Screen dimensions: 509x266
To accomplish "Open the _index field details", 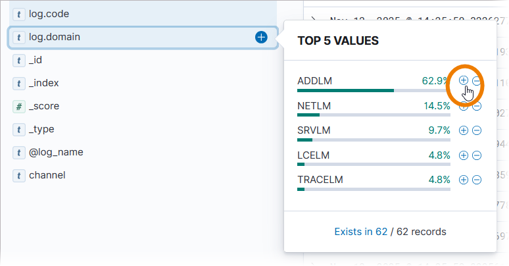I will click(43, 83).
